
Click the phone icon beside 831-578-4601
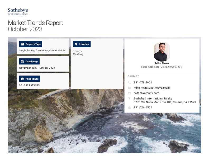point(129,83)
